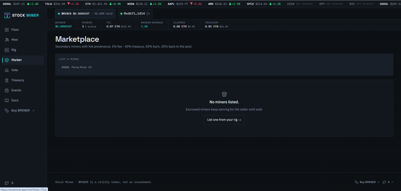
Task: Click the SPCX $214.60 ticker entry
Action: pyautogui.click(x=264, y=4)
